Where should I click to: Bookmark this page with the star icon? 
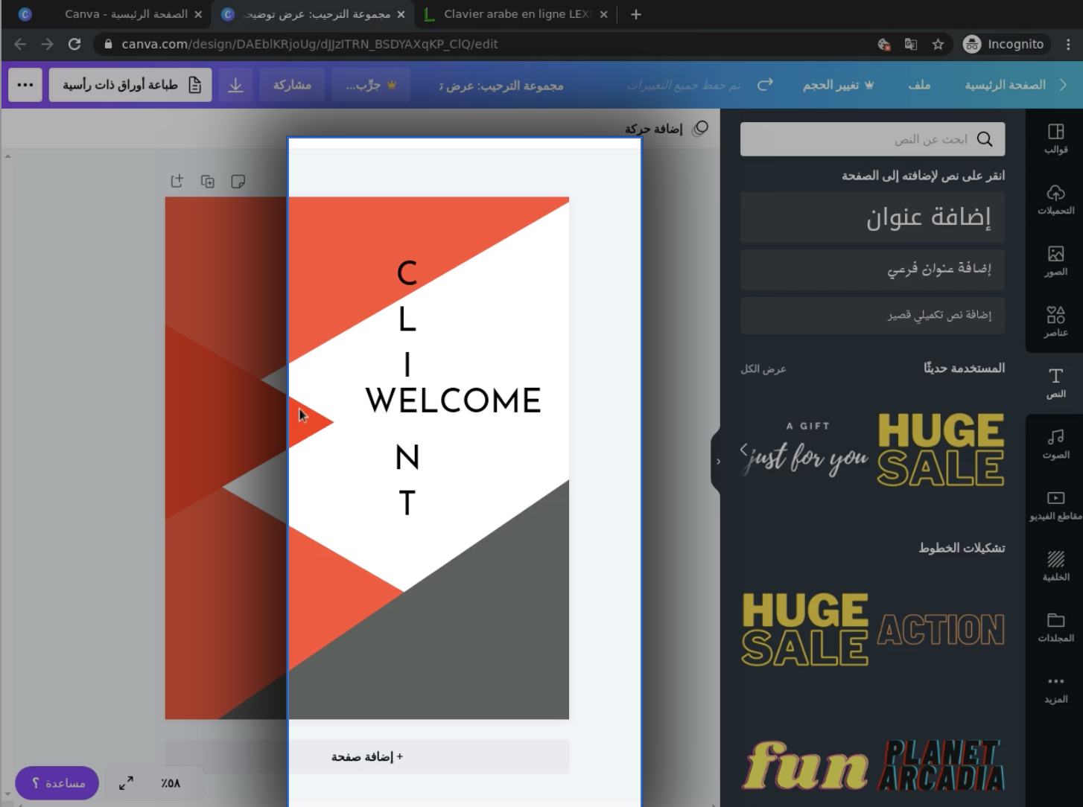[x=938, y=44]
